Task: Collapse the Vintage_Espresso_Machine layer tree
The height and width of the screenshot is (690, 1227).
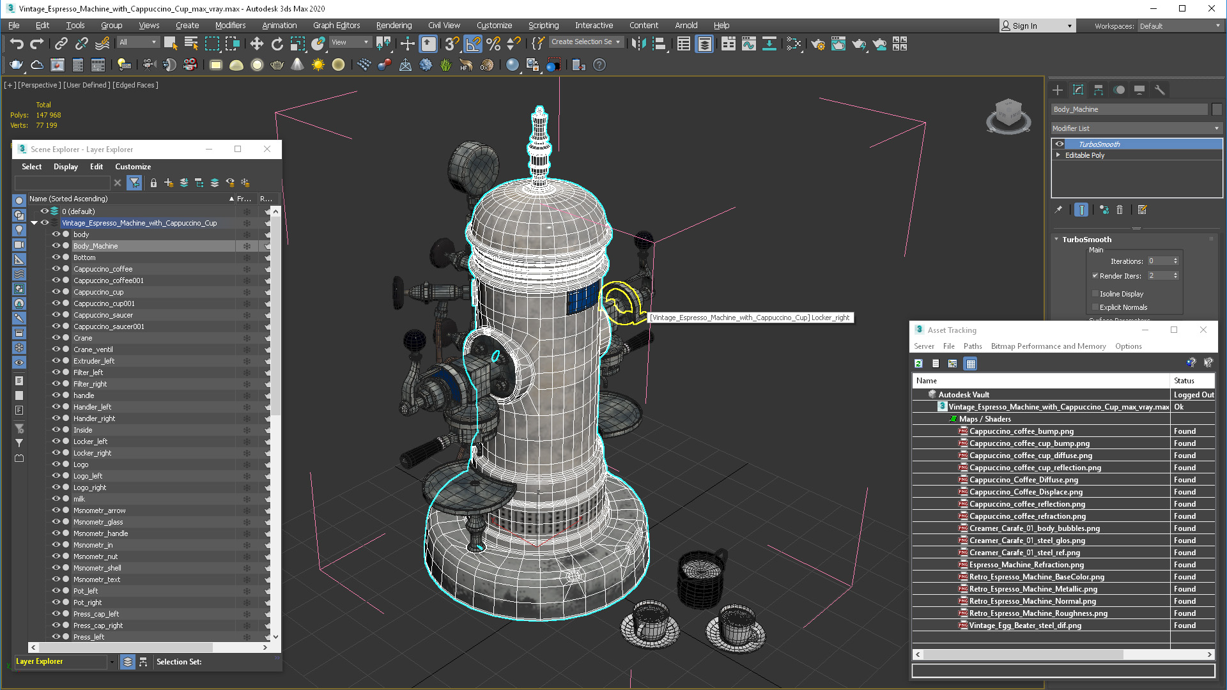Action: (35, 223)
